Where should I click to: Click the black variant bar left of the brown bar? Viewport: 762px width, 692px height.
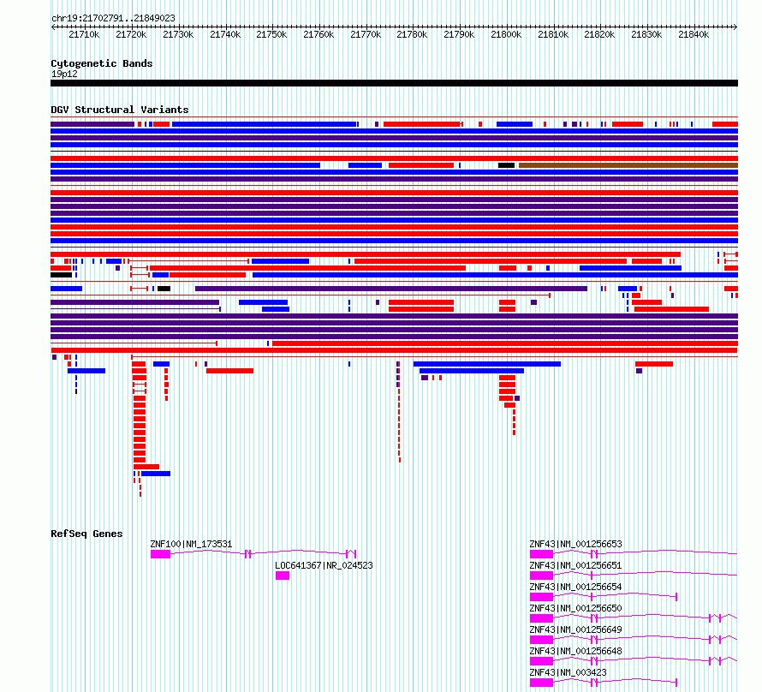tap(506, 165)
